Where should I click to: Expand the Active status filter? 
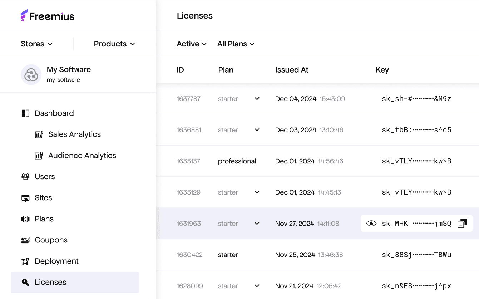click(192, 44)
